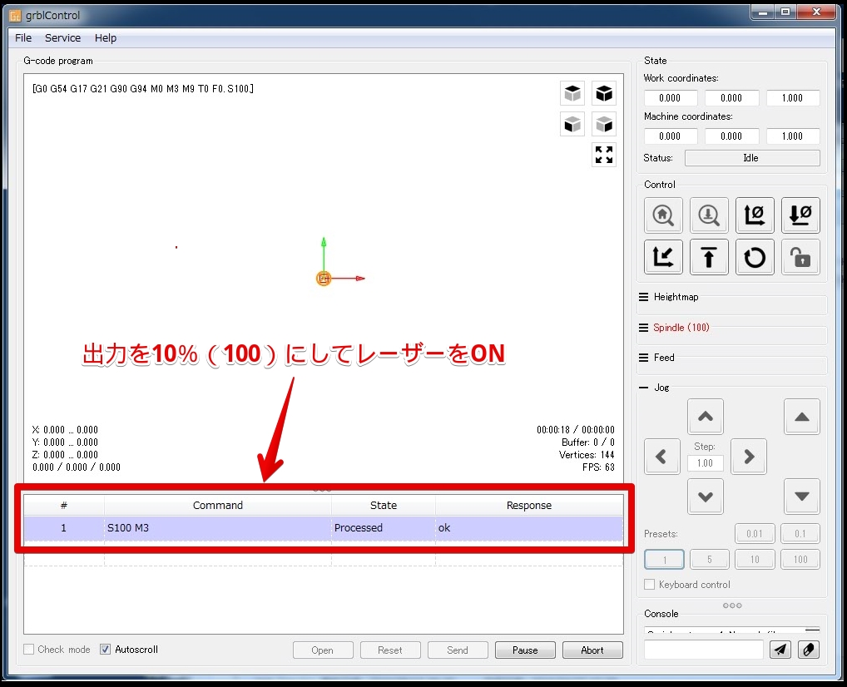
Task: Run the homing cycle with the home icon
Action: click(x=663, y=215)
